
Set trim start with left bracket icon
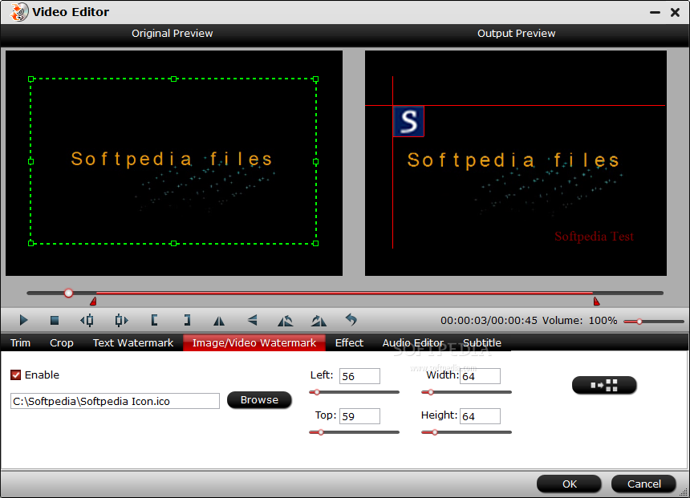click(x=154, y=320)
